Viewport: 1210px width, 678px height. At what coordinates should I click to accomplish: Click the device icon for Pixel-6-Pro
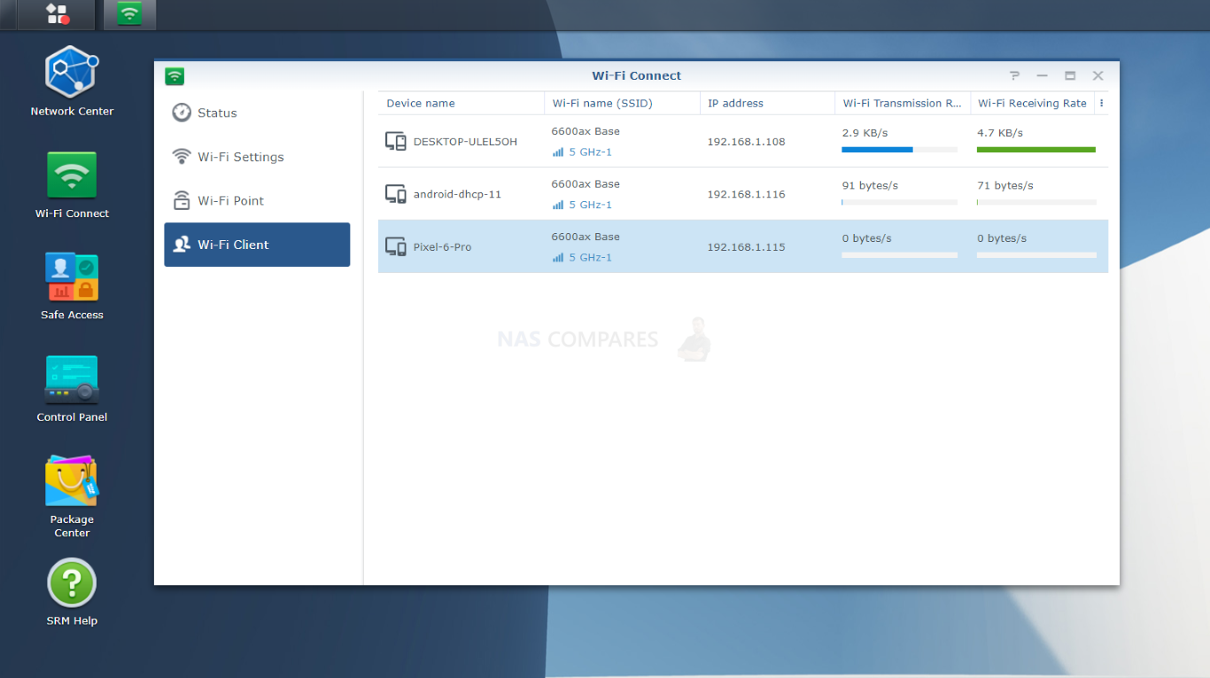(x=396, y=246)
